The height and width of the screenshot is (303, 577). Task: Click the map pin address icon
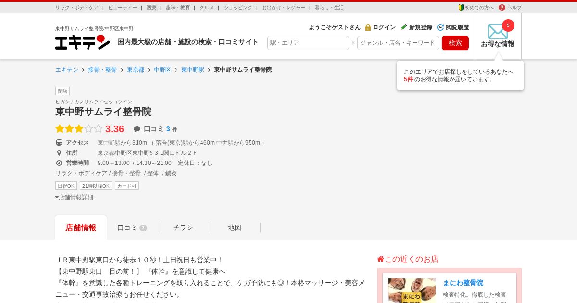[x=59, y=153]
